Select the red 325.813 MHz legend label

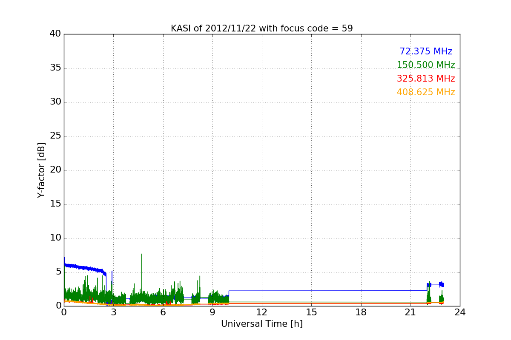(x=426, y=79)
